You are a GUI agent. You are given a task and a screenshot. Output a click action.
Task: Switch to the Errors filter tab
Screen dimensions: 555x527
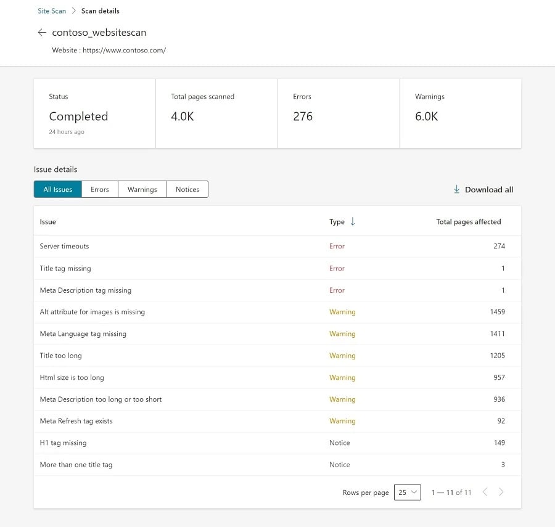(x=99, y=189)
